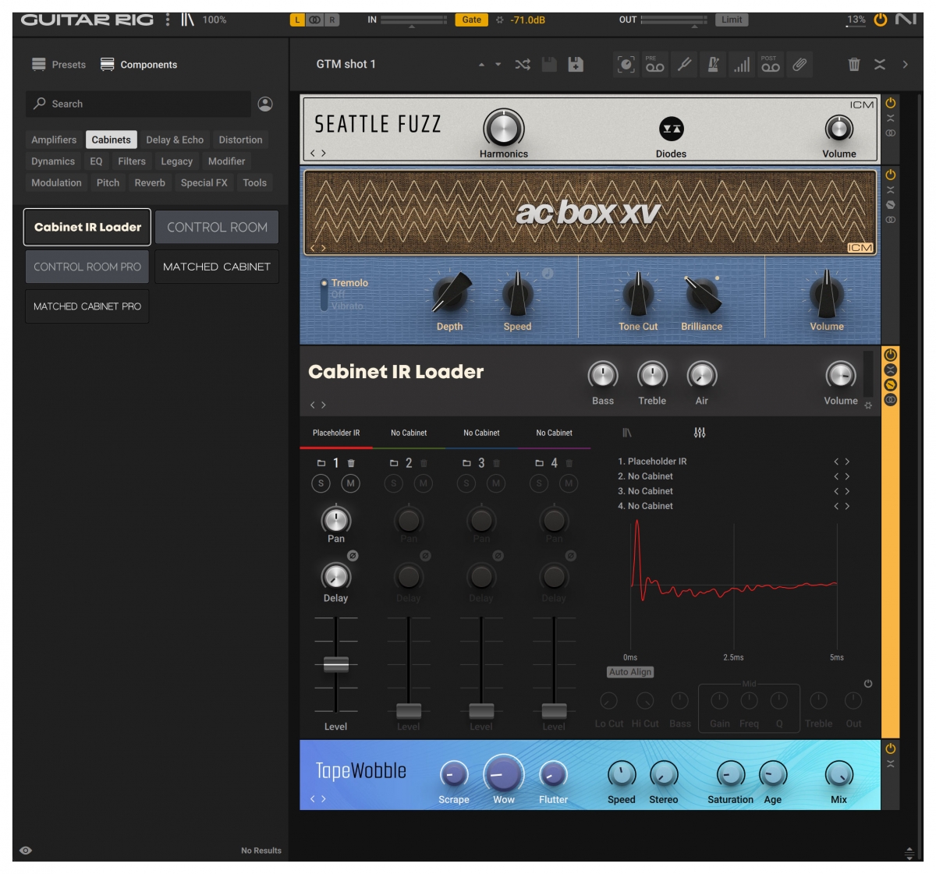Screen dimensions: 936x874
Task: Open the POST tape deck
Action: coord(771,65)
